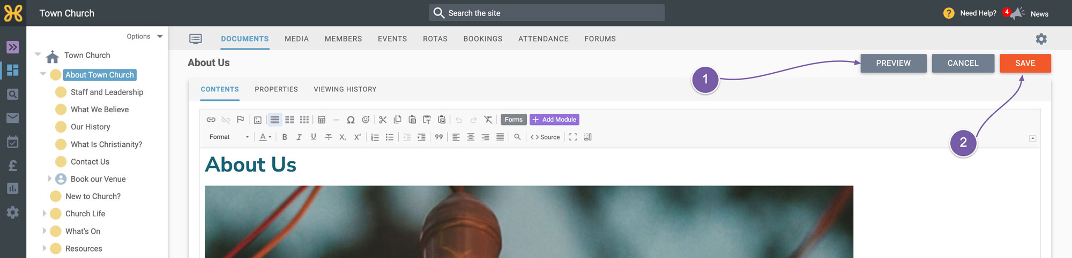
Task: Open Find with the magnifier icon in the editor
Action: pos(517,137)
